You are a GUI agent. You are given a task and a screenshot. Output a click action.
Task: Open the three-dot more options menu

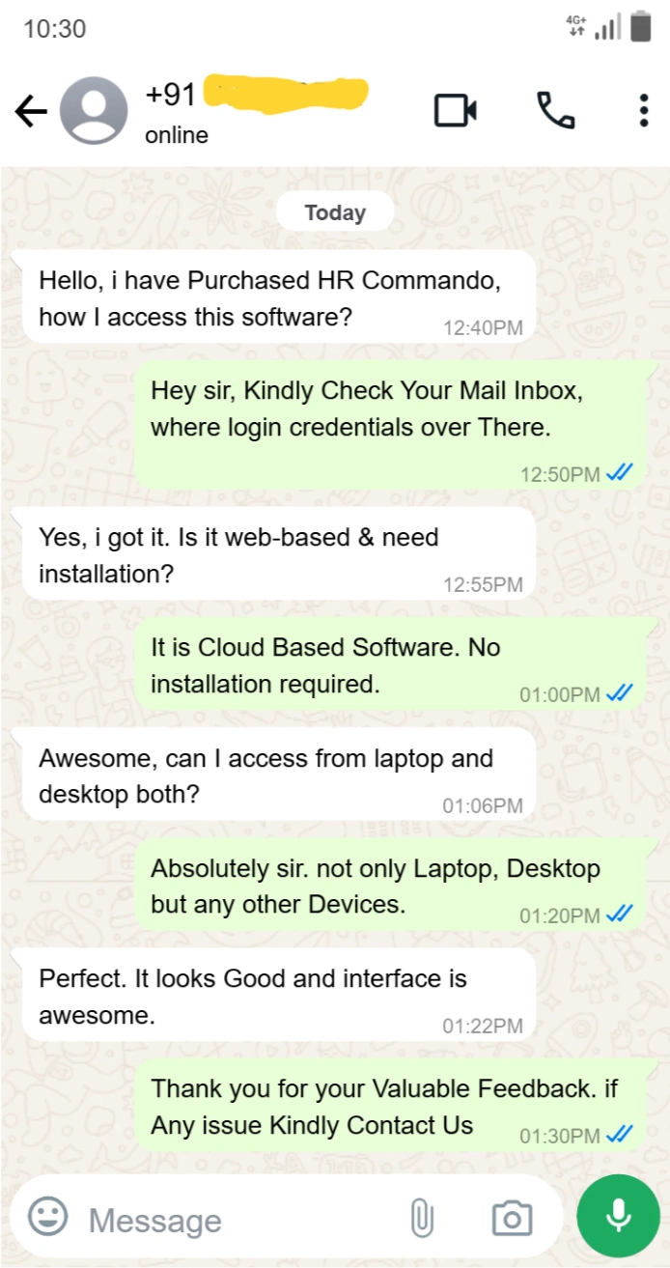coord(643,111)
